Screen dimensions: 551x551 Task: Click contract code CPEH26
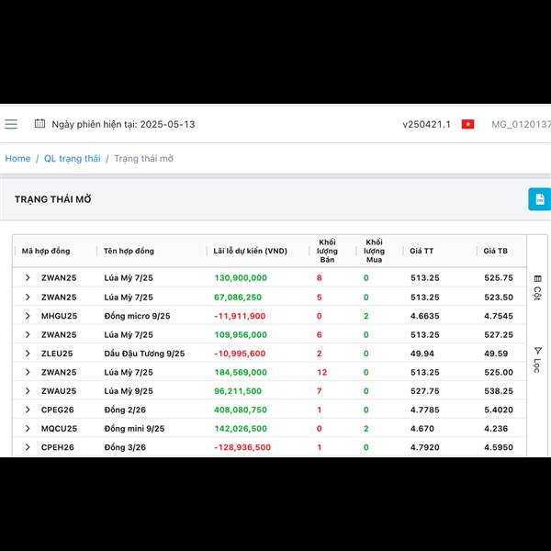click(x=58, y=447)
